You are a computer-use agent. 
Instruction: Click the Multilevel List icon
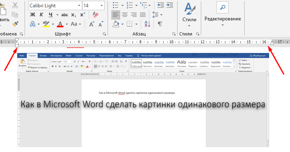(x=144, y=5)
